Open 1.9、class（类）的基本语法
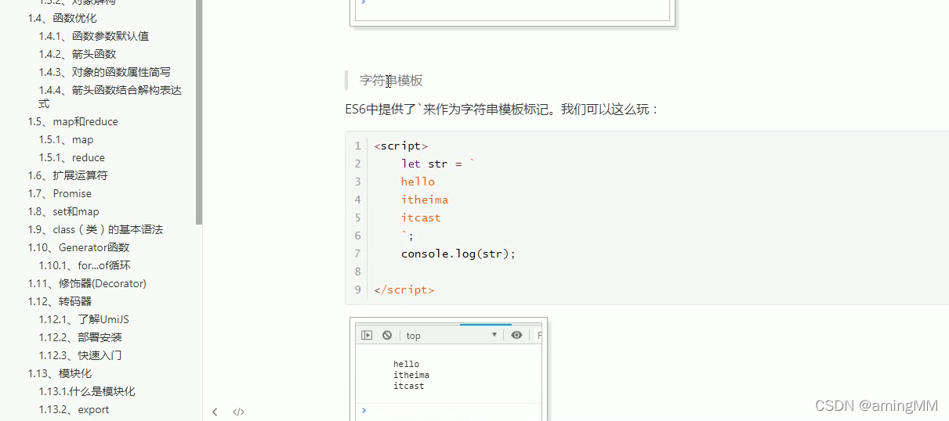 (96, 229)
